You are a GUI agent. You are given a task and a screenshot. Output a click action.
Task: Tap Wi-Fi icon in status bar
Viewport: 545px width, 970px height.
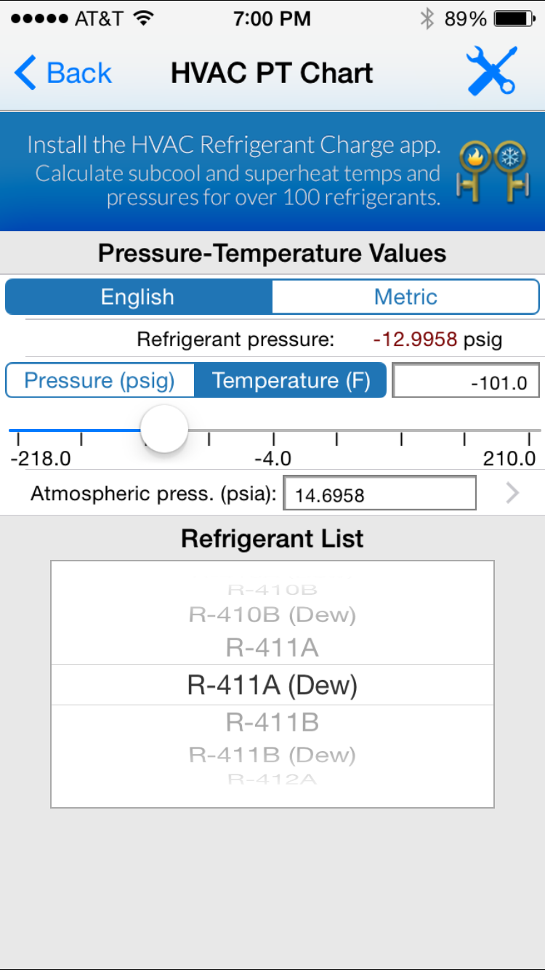pyautogui.click(x=145, y=19)
